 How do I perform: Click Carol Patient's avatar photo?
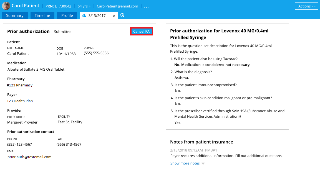point(6,6)
